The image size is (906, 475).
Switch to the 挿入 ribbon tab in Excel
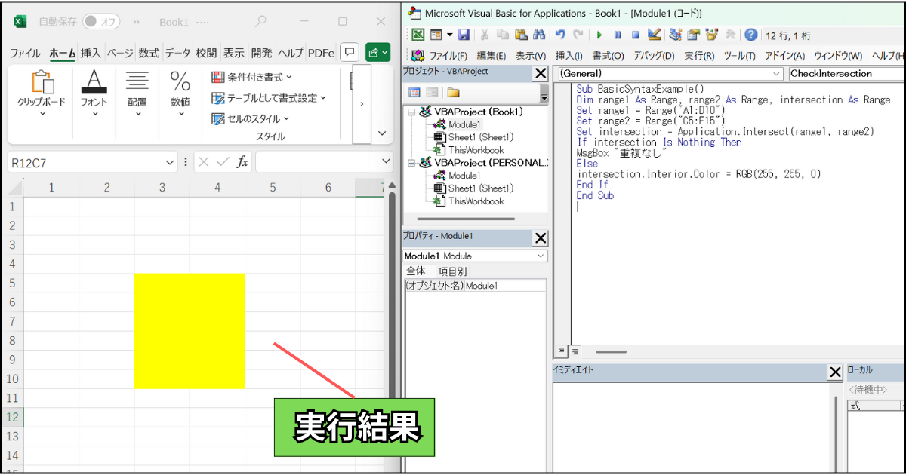point(91,53)
